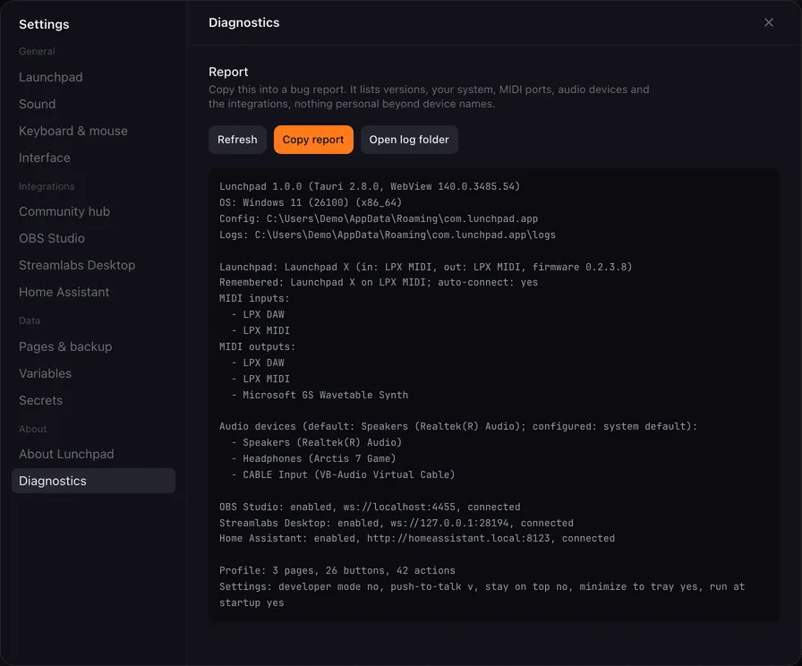Open the log folder
The height and width of the screenshot is (666, 802).
pos(409,140)
